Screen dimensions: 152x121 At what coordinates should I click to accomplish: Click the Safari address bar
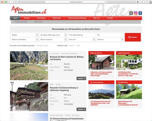click(x=76, y=2)
